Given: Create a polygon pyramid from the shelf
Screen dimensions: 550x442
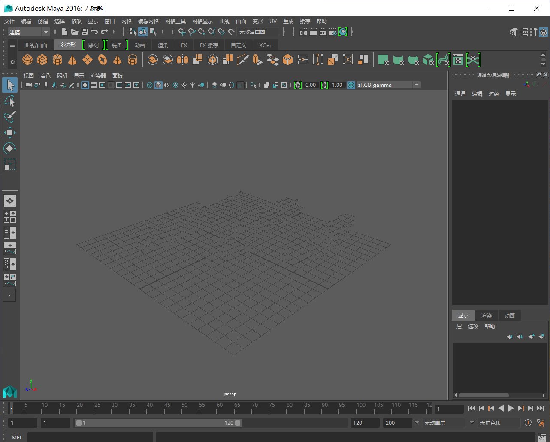Looking at the screenshot, I should point(117,60).
